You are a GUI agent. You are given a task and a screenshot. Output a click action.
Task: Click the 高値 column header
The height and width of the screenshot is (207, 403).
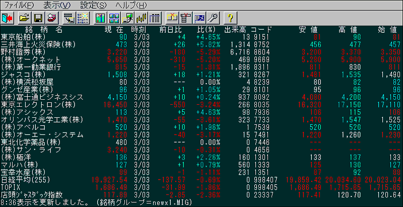tap(349, 29)
